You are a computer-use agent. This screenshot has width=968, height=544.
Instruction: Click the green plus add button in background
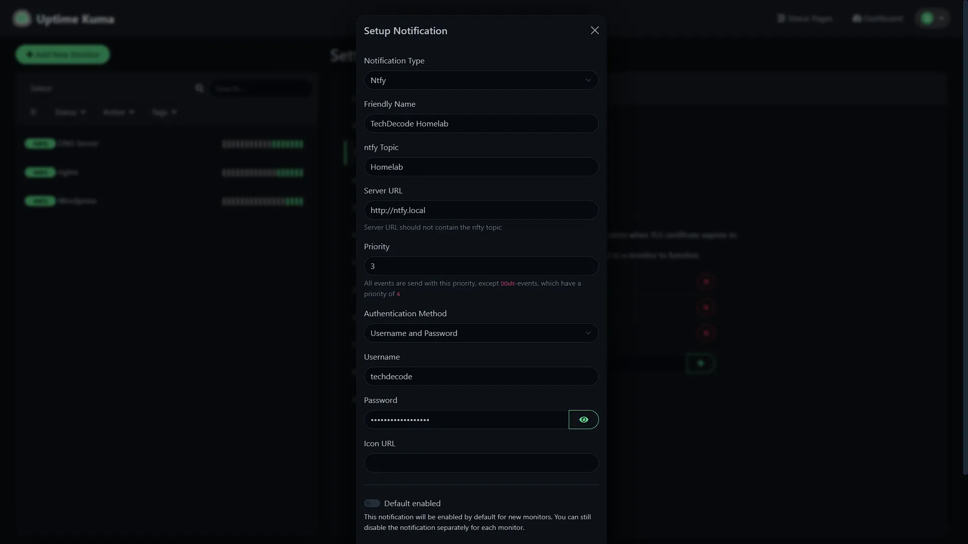click(700, 363)
